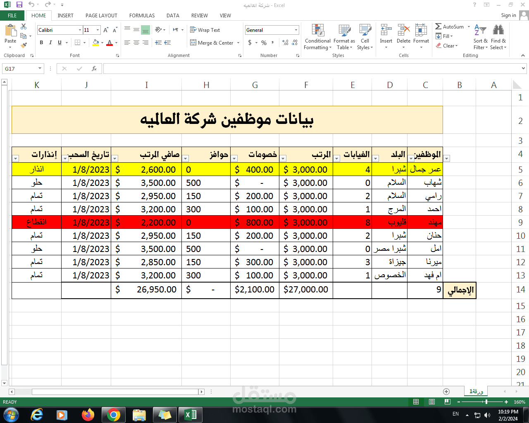The width and height of the screenshot is (529, 423).
Task: Click the Undo arrow icon
Action: [31, 5]
